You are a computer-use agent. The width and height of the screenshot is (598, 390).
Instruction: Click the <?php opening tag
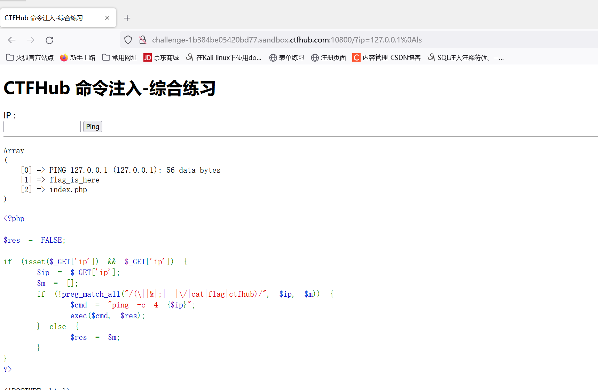14,219
